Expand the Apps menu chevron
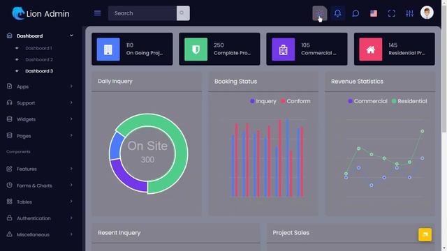 [x=71, y=86]
